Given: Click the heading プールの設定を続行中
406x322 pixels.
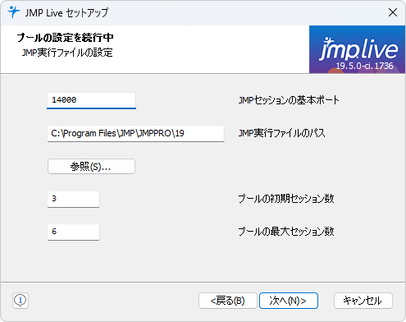Looking at the screenshot, I should pos(65,38).
